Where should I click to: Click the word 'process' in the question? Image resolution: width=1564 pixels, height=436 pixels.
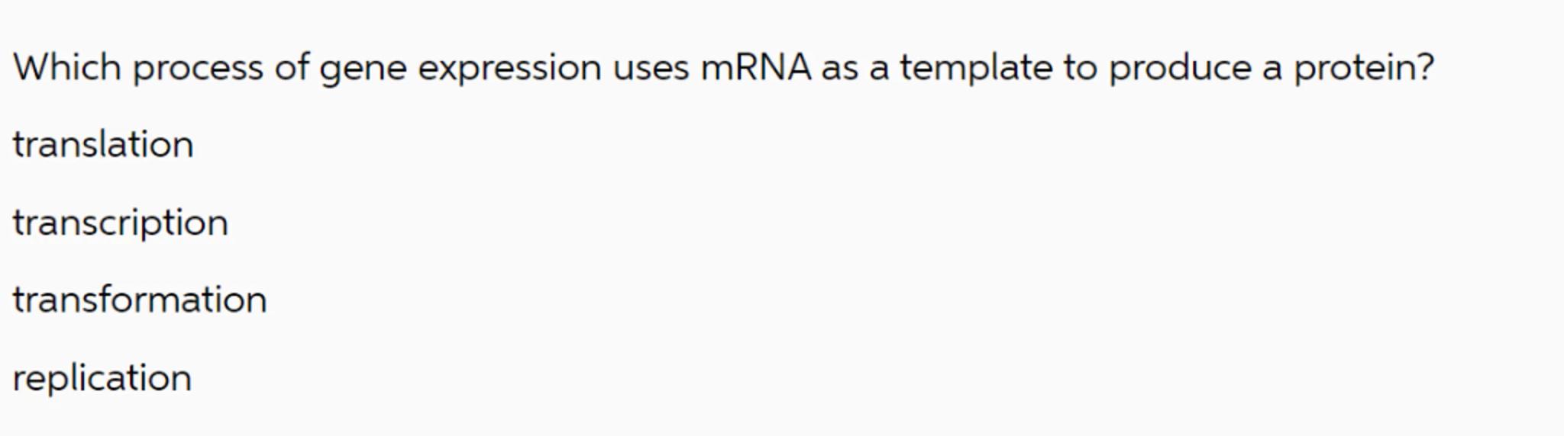198,67
